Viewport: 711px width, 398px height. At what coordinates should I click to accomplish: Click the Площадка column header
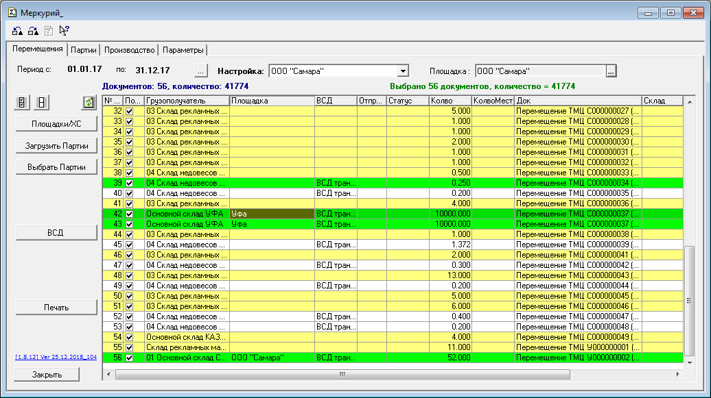pyautogui.click(x=272, y=101)
